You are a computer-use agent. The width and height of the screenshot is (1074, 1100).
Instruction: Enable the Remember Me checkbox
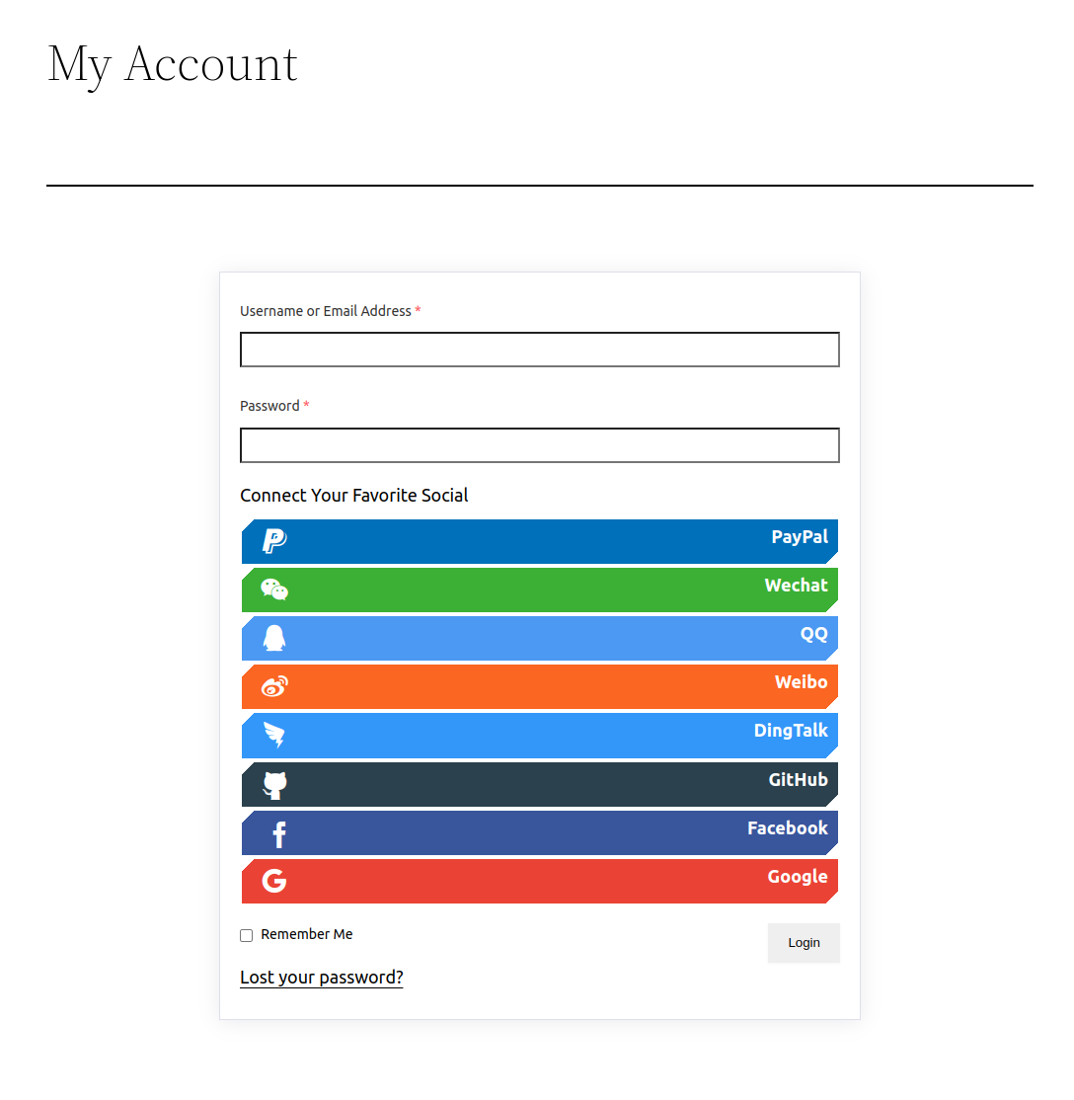tap(246, 935)
